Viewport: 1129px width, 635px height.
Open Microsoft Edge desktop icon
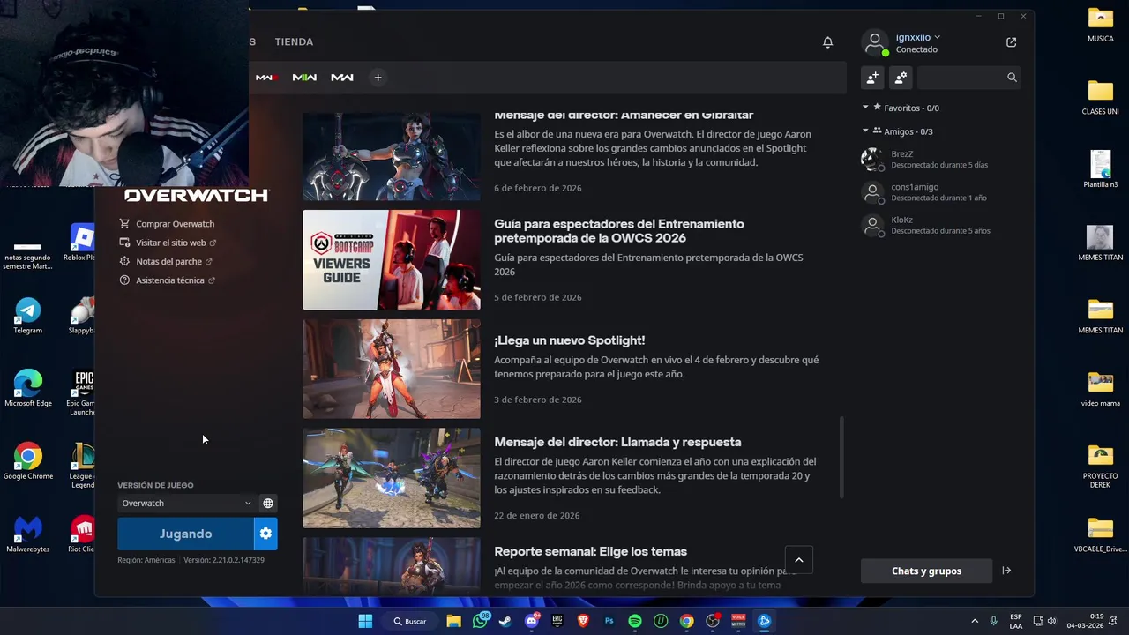27,389
